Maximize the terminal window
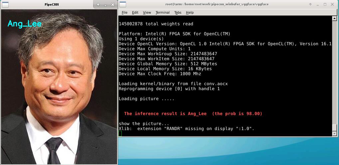The height and width of the screenshot is (165, 339). pyautogui.click(x=325, y=4)
